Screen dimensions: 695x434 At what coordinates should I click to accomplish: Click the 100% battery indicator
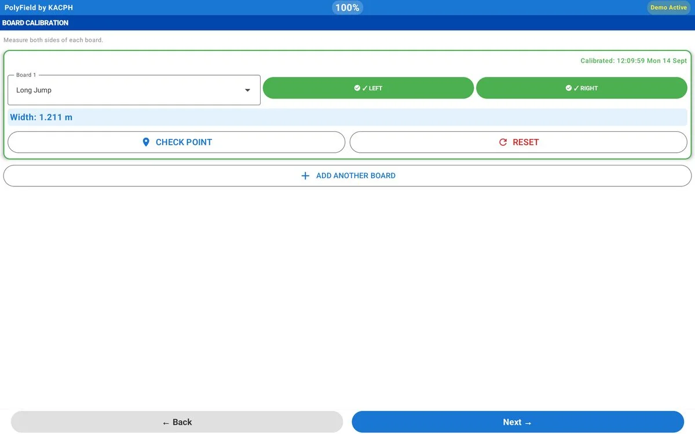tap(348, 8)
